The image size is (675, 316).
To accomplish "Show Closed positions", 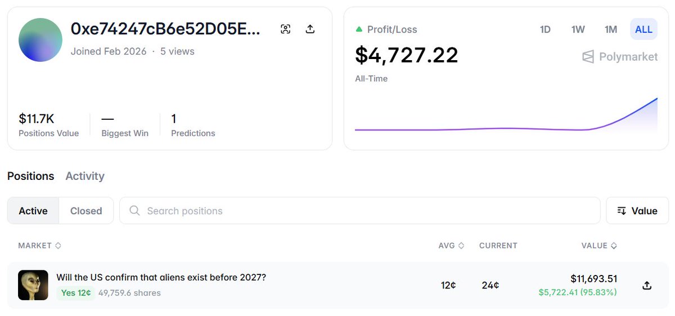I will (x=86, y=211).
